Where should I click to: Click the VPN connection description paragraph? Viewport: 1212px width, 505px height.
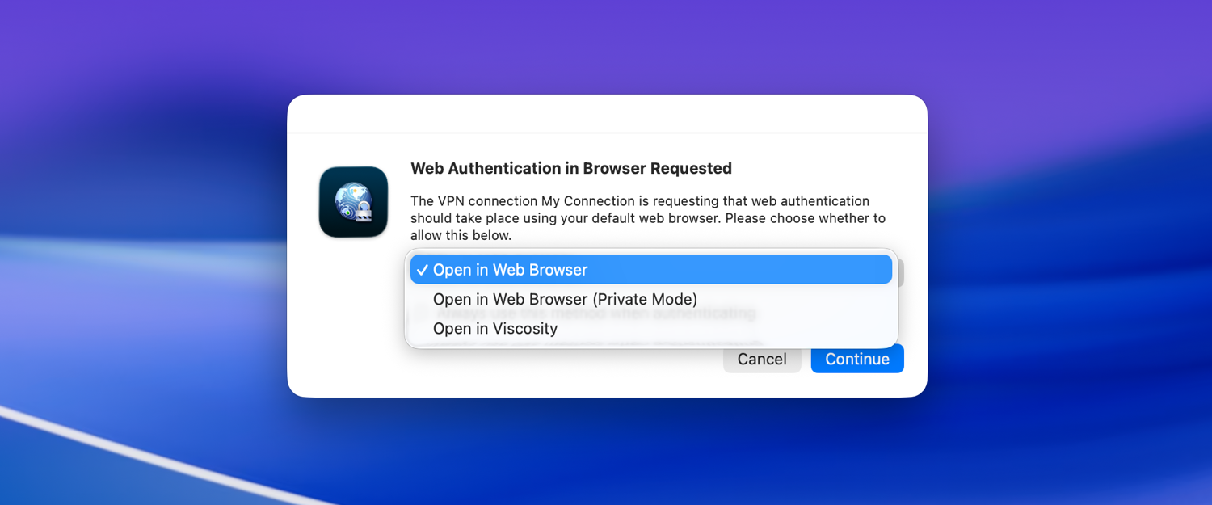pyautogui.click(x=647, y=218)
